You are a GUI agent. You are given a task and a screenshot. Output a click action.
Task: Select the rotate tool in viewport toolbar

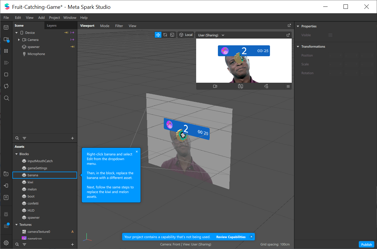tap(165, 35)
